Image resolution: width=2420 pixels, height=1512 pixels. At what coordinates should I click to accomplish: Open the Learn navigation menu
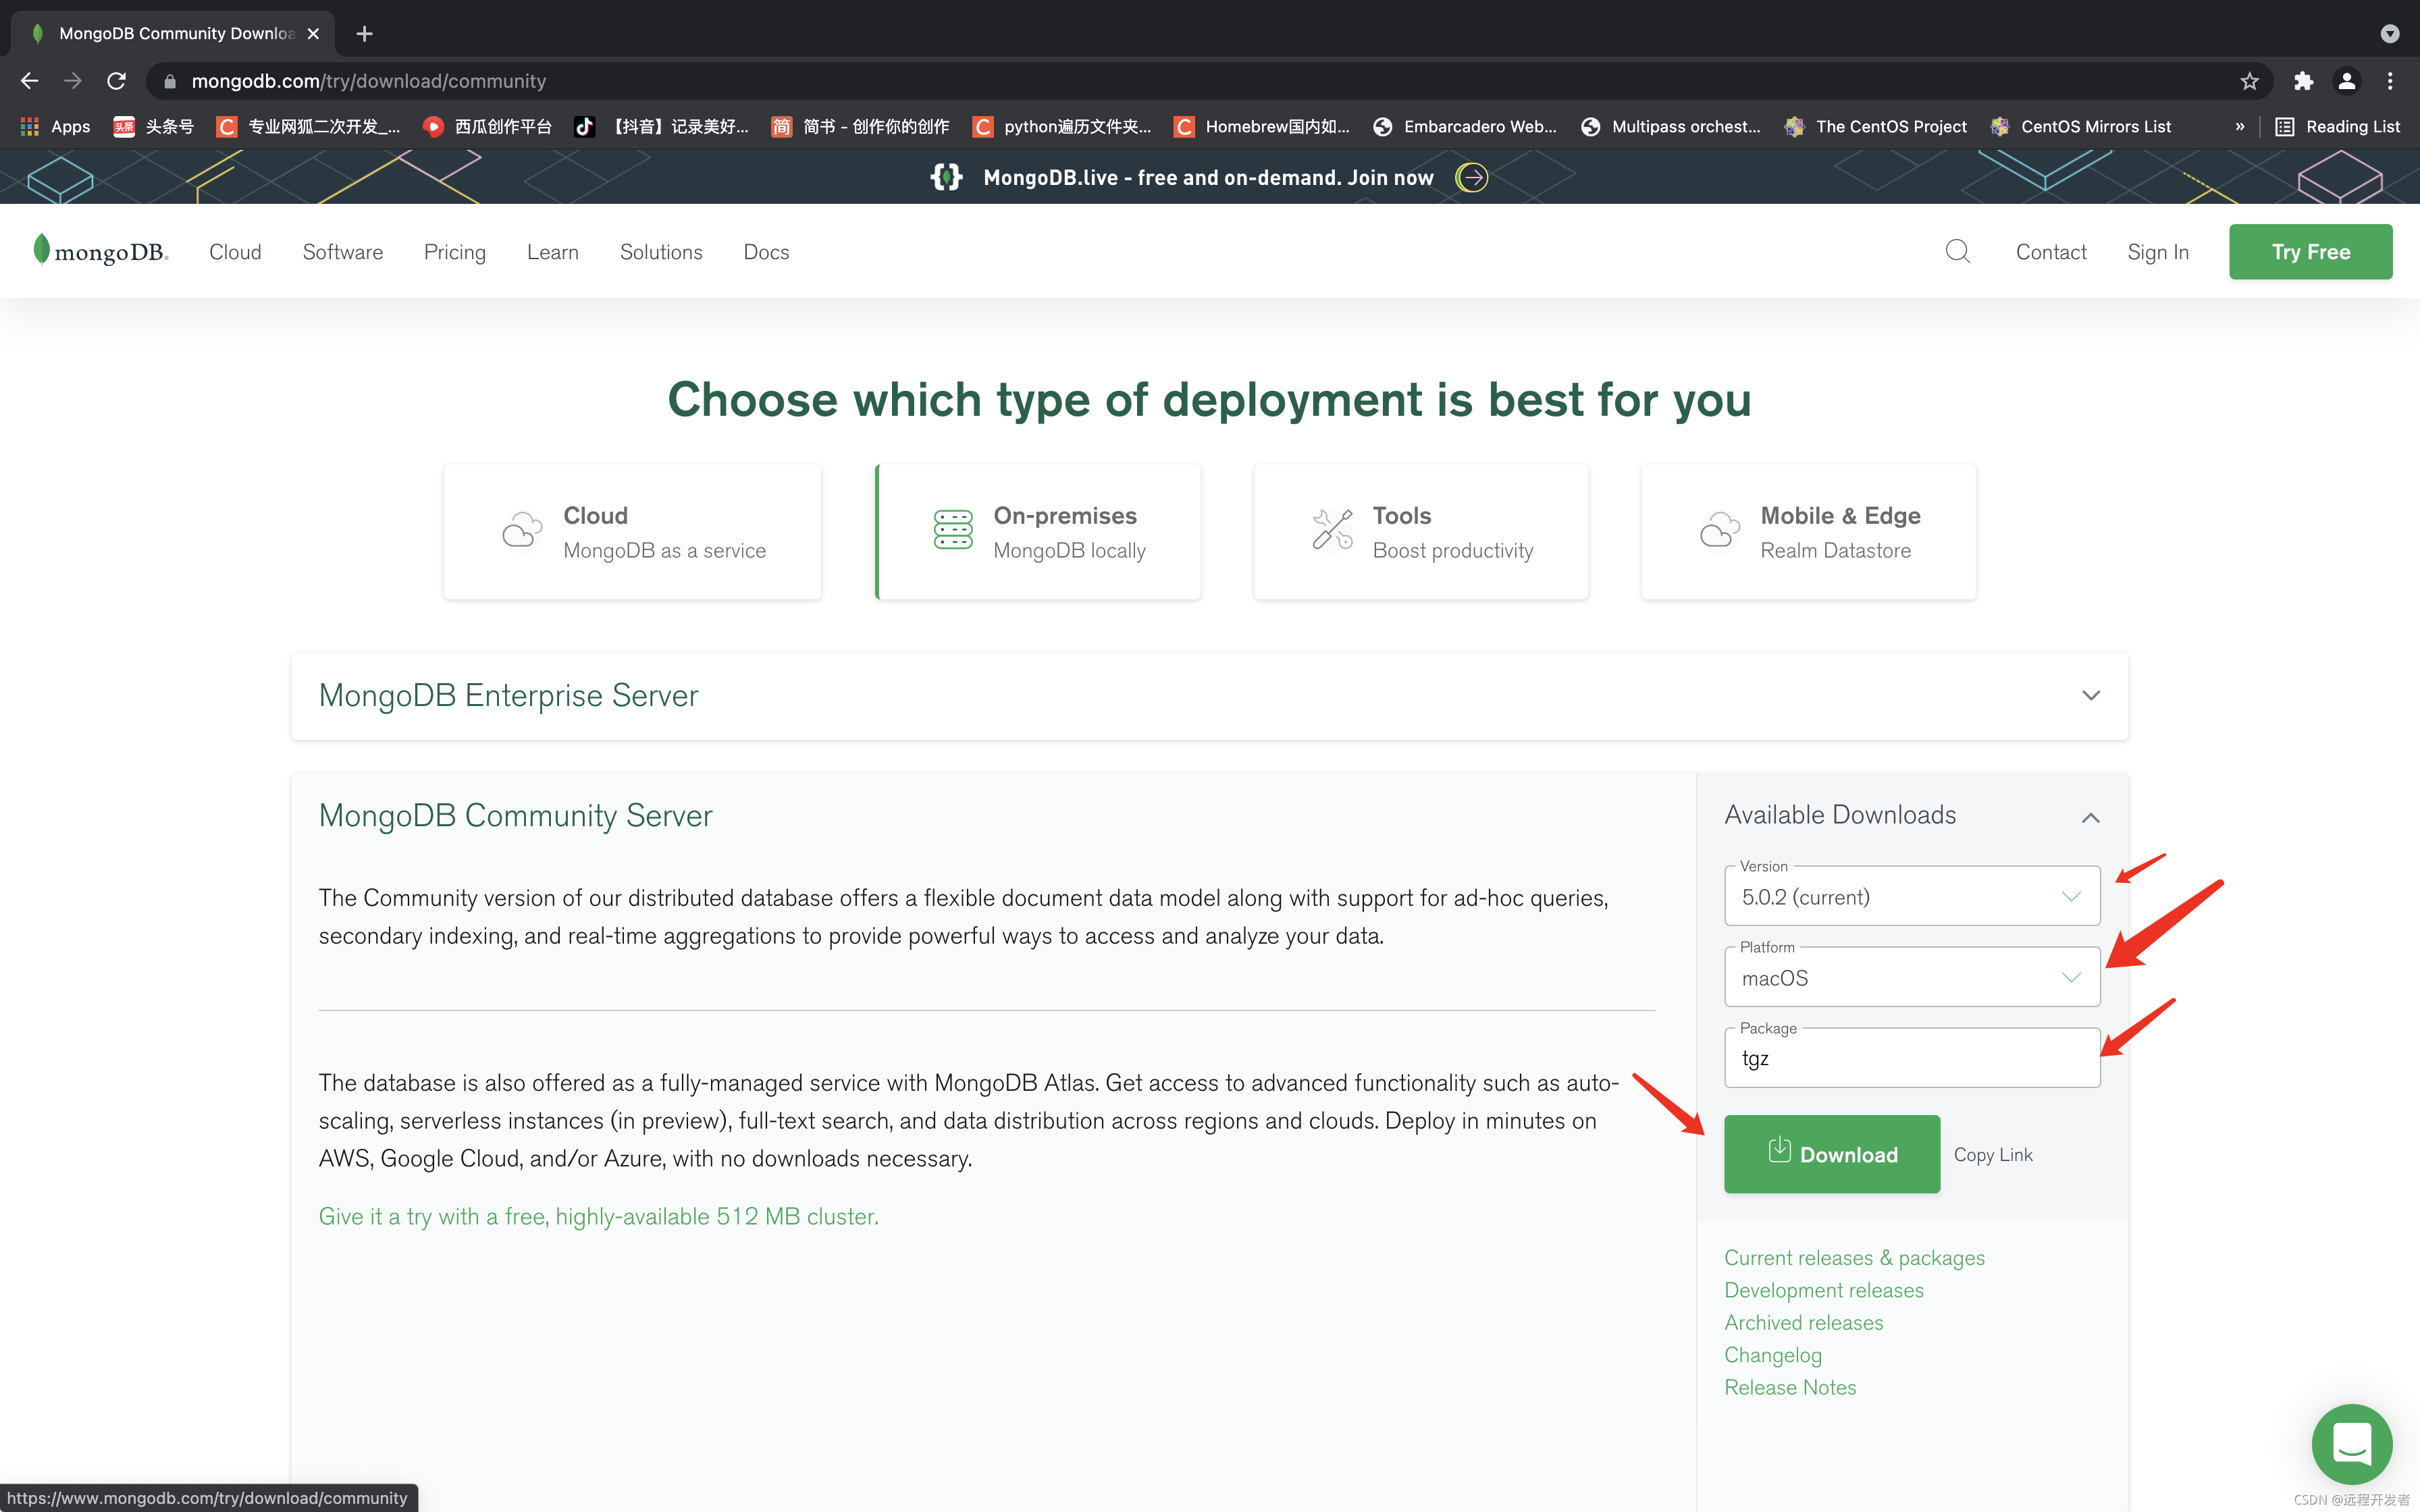tap(553, 252)
